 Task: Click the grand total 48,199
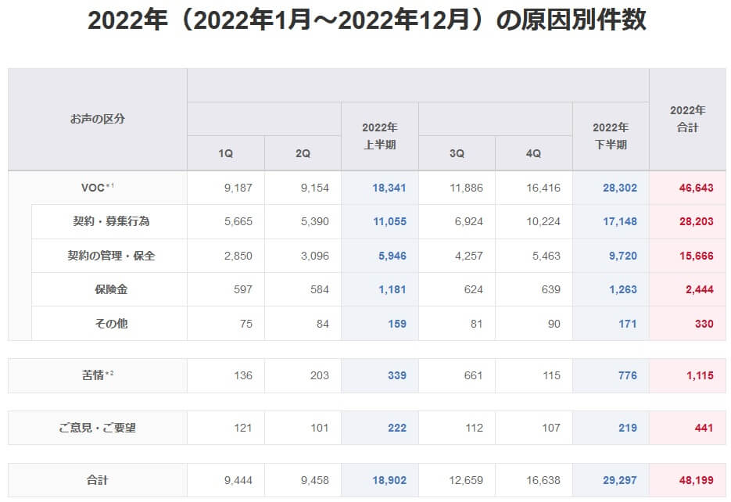[696, 480]
